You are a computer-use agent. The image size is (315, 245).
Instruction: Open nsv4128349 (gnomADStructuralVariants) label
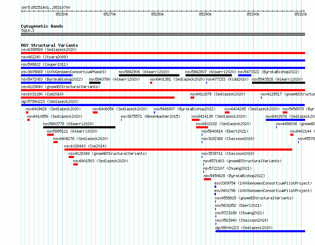(108, 153)
